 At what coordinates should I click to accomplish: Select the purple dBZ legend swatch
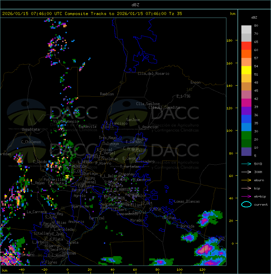tap(246, 111)
